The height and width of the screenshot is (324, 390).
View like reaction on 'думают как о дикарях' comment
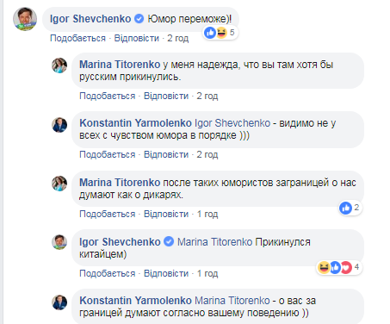(x=345, y=208)
